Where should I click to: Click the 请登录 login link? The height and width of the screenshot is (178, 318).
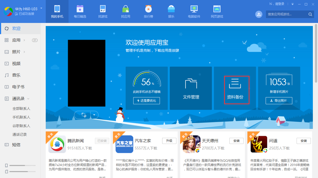pyautogui.click(x=279, y=4)
